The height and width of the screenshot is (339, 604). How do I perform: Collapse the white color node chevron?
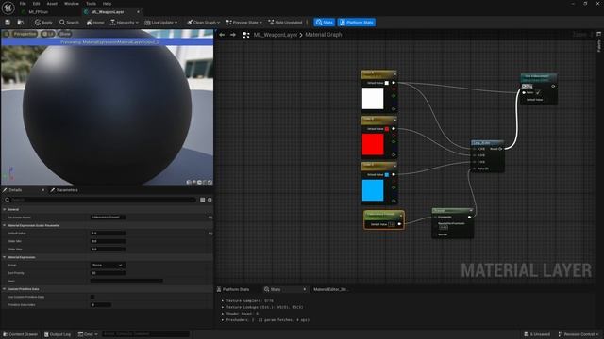394,74
